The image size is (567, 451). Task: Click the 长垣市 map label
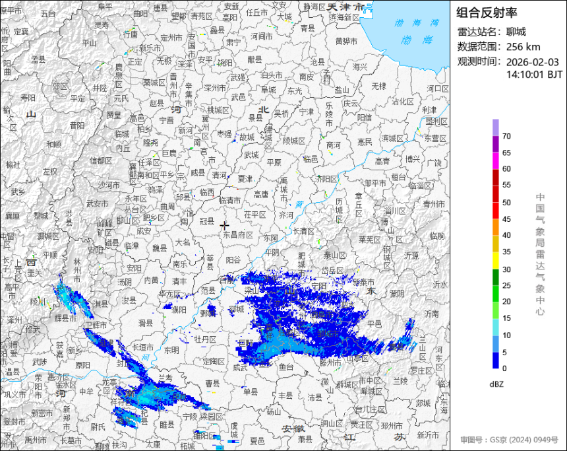(142, 347)
